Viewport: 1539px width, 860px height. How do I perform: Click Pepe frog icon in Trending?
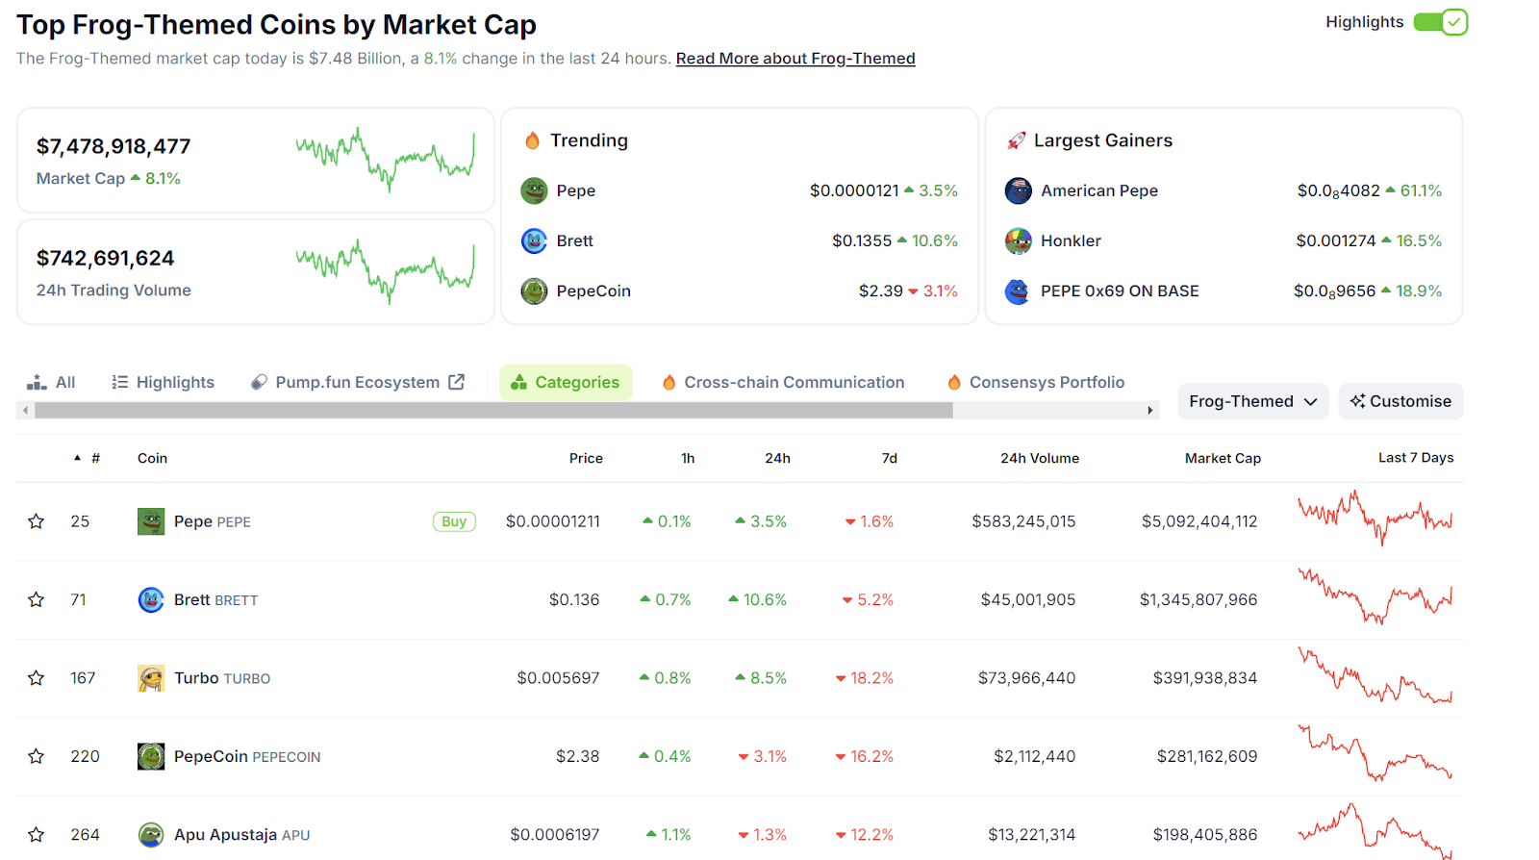[x=534, y=190]
